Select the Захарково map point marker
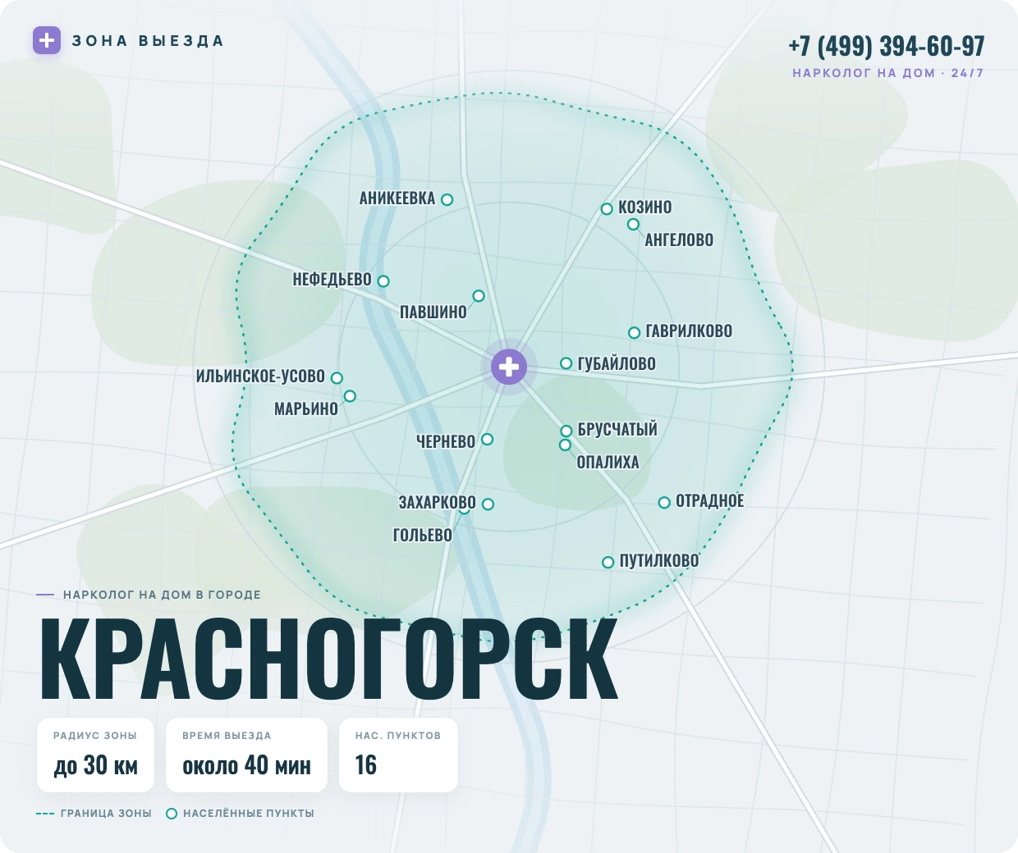This screenshot has height=853, width=1018. pyautogui.click(x=488, y=504)
